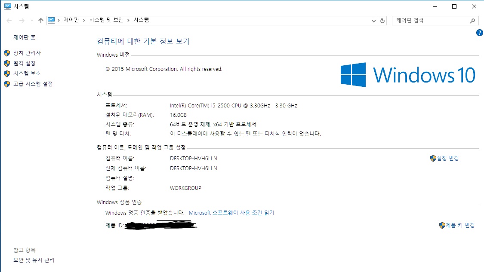Open Microsoft 소프트웨어 사용 조건 읽기 link
This screenshot has height=272, width=484.
(231, 213)
